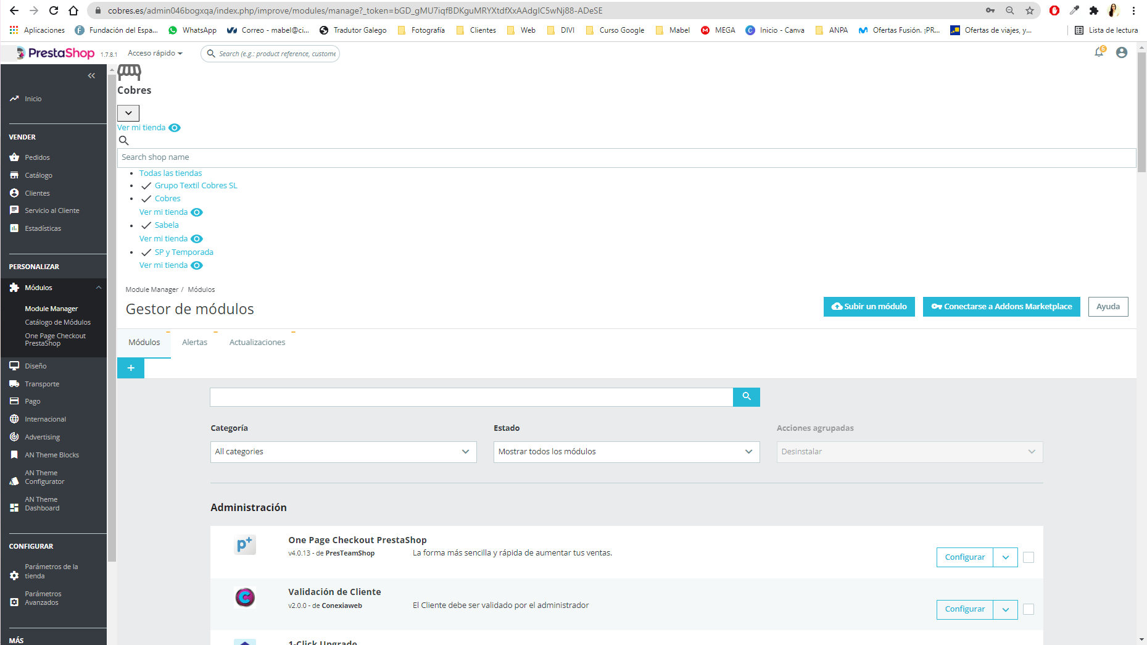Open Catálogo de Módulos submenu item
Image resolution: width=1147 pixels, height=645 pixels.
pyautogui.click(x=57, y=322)
